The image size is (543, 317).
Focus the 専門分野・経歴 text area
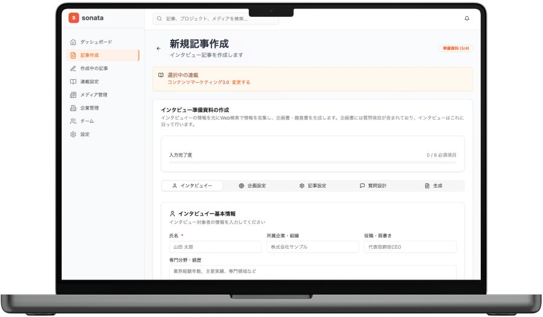pyautogui.click(x=313, y=272)
